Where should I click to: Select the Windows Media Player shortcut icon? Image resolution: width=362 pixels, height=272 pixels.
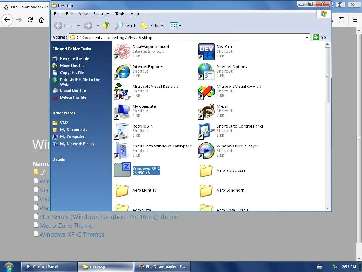206,151
